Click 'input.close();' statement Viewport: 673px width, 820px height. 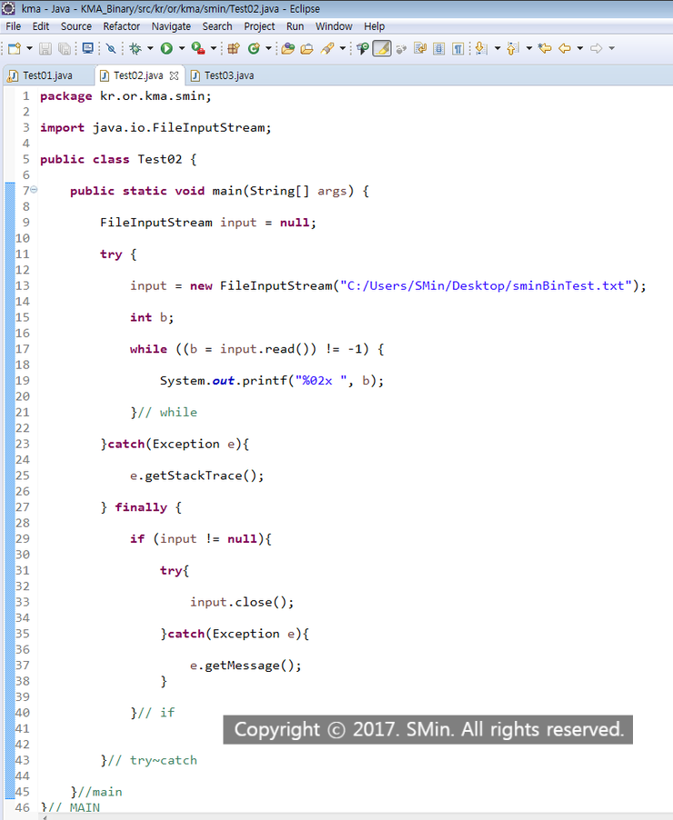[x=242, y=603]
